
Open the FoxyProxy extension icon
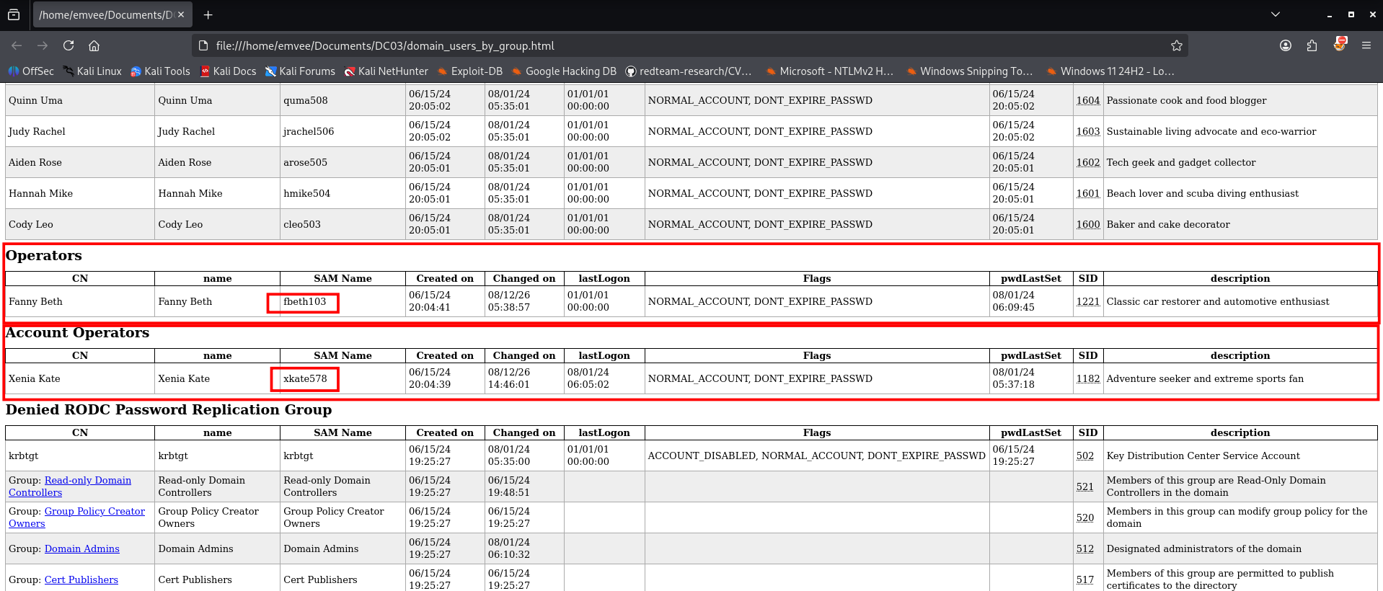pyautogui.click(x=1340, y=45)
